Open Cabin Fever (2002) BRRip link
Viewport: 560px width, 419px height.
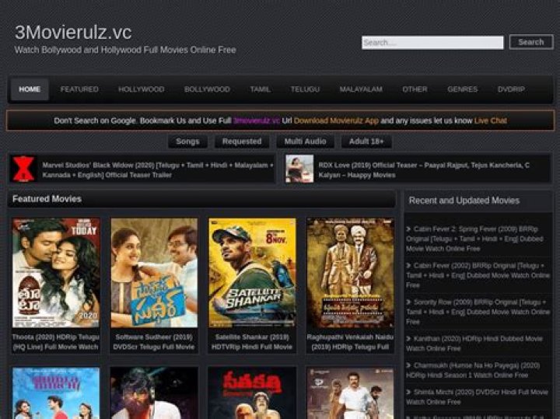pos(478,275)
